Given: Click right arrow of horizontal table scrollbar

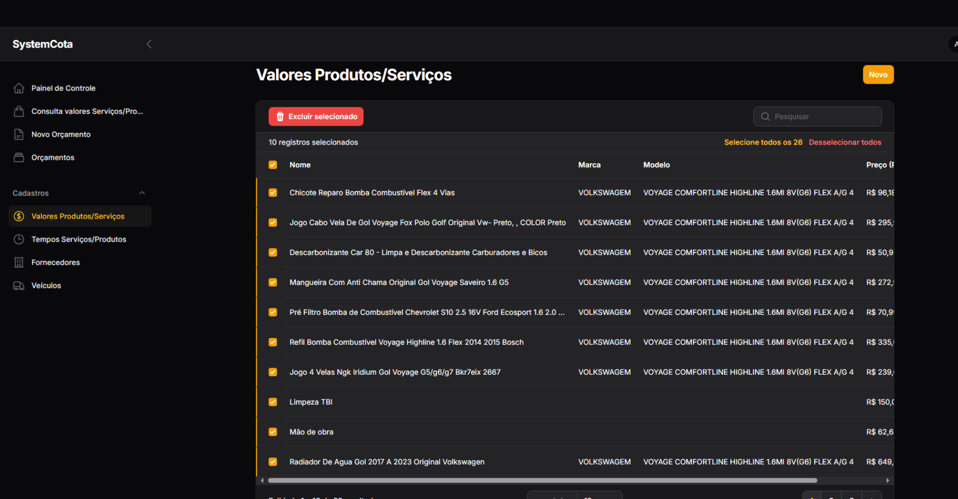Looking at the screenshot, I should [888, 481].
